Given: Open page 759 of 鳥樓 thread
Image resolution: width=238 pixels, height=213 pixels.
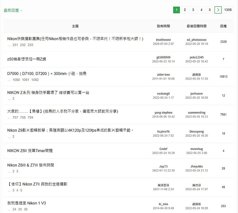Looking at the screenshot, I should (30, 118).
